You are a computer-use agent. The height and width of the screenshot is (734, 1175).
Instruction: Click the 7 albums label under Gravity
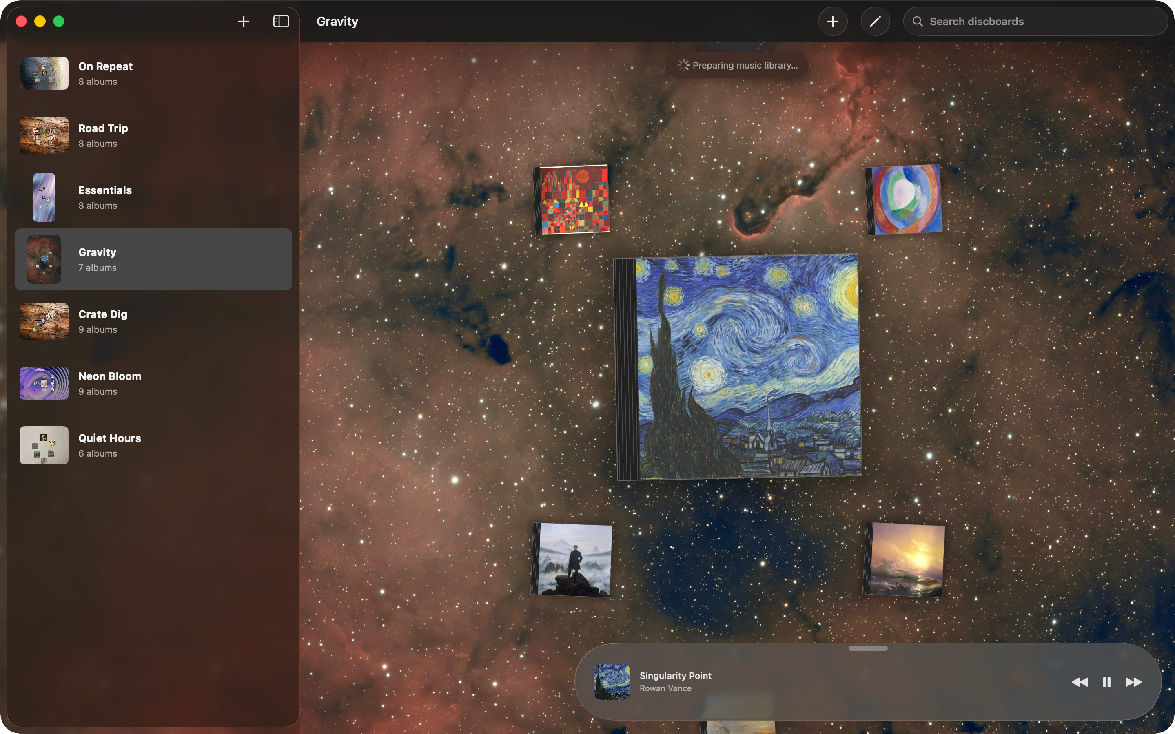point(98,268)
